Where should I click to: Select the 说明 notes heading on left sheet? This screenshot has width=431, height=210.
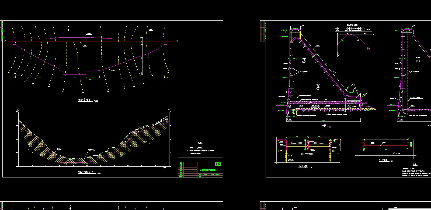click(x=200, y=143)
